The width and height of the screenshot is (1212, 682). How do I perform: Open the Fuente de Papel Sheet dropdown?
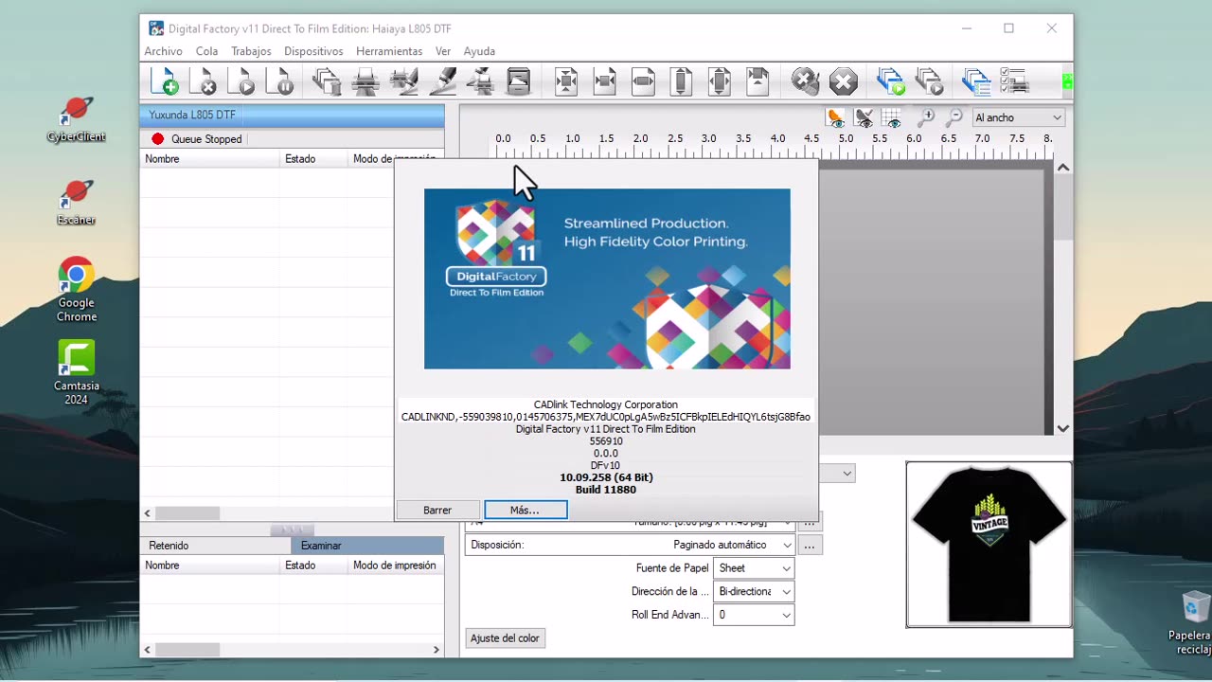point(754,568)
